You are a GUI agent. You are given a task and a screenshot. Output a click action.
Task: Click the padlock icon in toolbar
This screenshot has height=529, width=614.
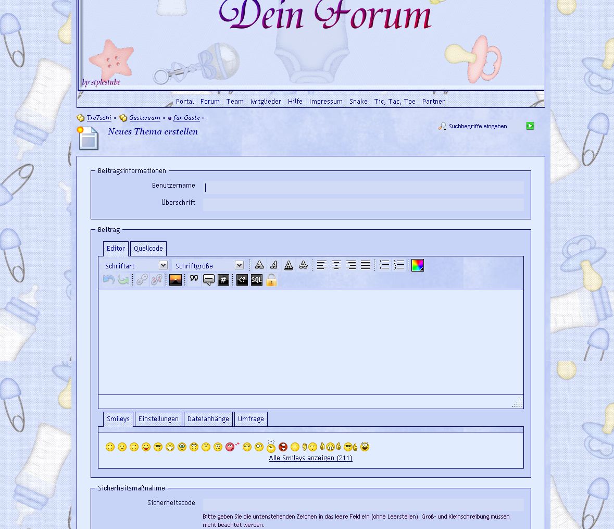[271, 280]
